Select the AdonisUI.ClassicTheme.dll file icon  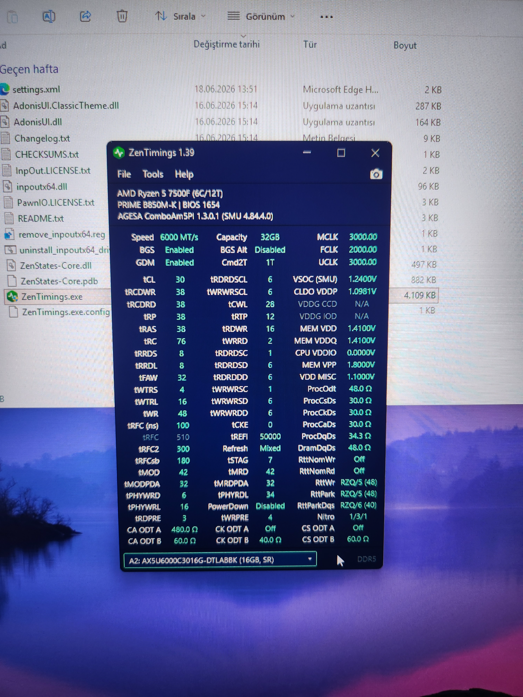click(x=5, y=106)
